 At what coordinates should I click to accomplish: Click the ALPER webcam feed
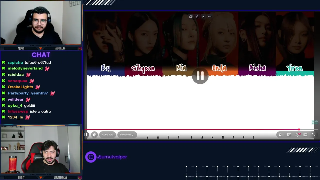[40, 22]
